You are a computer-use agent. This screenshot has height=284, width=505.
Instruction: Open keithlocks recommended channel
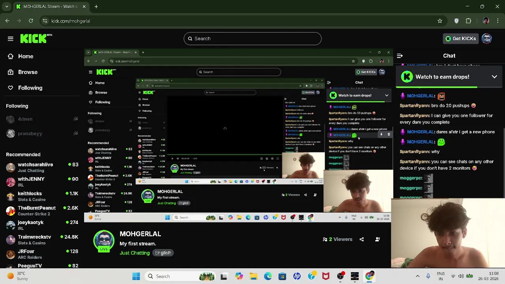[42, 196]
